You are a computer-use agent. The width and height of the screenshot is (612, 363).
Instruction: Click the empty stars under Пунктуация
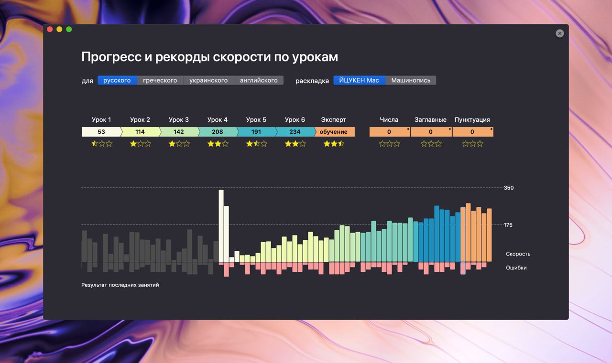473,144
